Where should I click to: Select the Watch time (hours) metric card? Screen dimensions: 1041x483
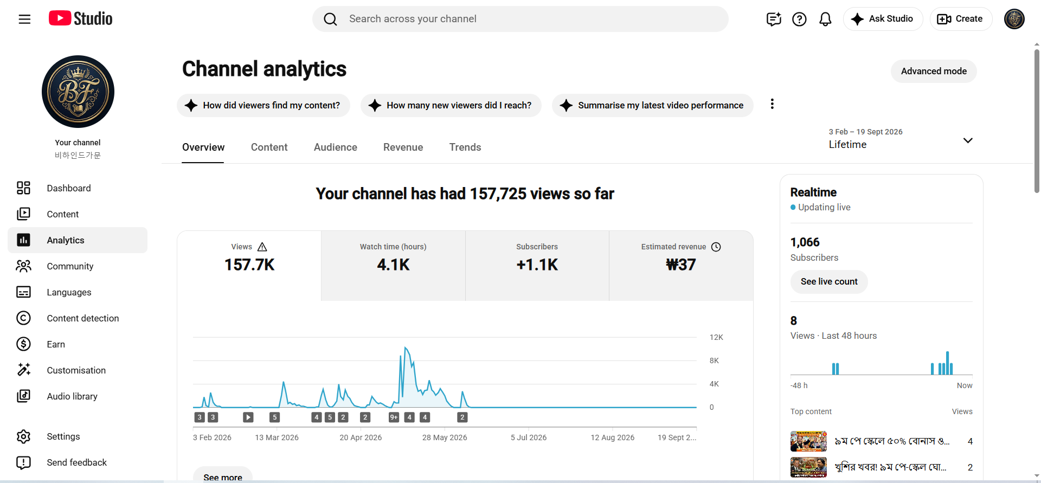click(393, 266)
